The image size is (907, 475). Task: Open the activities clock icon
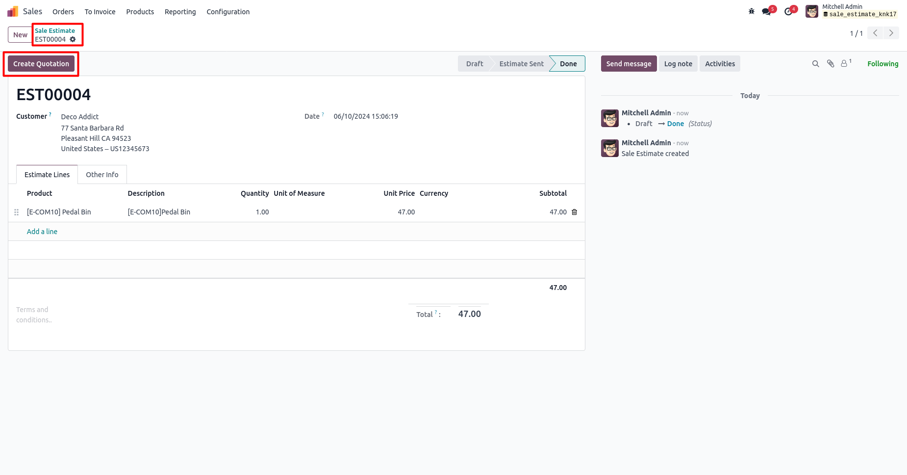788,11
